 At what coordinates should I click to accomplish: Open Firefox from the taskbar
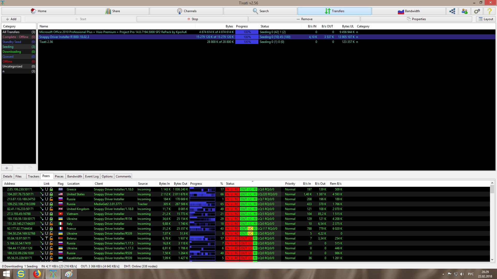point(37,274)
